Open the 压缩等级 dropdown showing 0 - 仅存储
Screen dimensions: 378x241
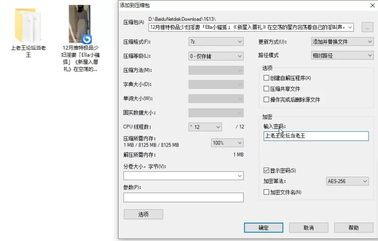pos(216,56)
